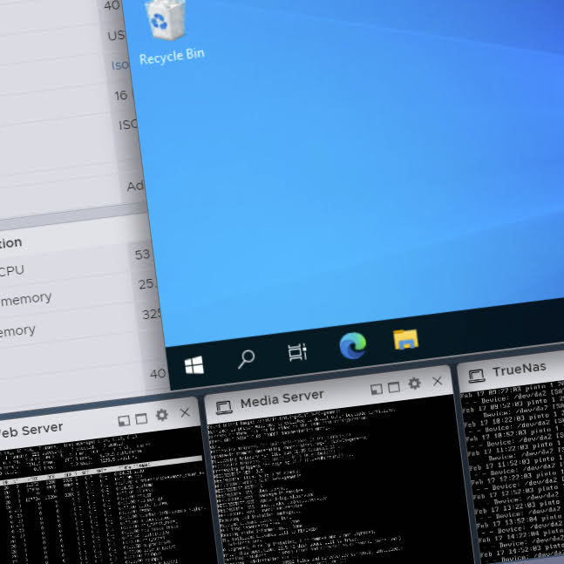Screen dimensions: 564x564
Task: Shrink the Web Server console to thumbnail
Action: [124, 421]
